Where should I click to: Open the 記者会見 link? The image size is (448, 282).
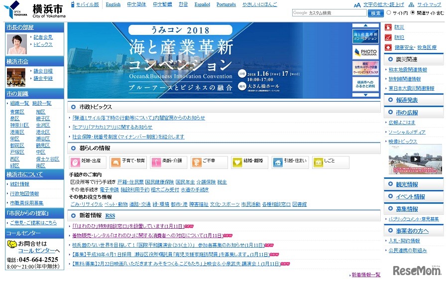coord(43,37)
